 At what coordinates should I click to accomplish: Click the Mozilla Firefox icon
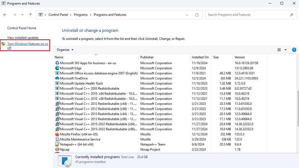point(57,134)
